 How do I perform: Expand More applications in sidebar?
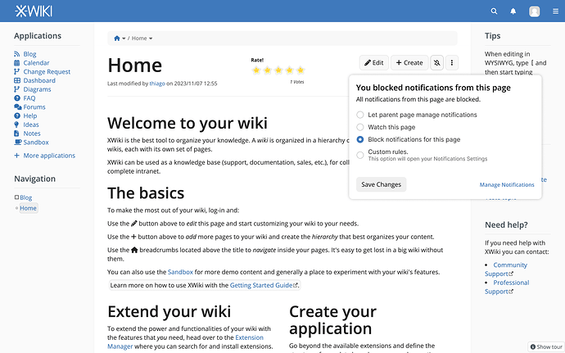[49, 156]
